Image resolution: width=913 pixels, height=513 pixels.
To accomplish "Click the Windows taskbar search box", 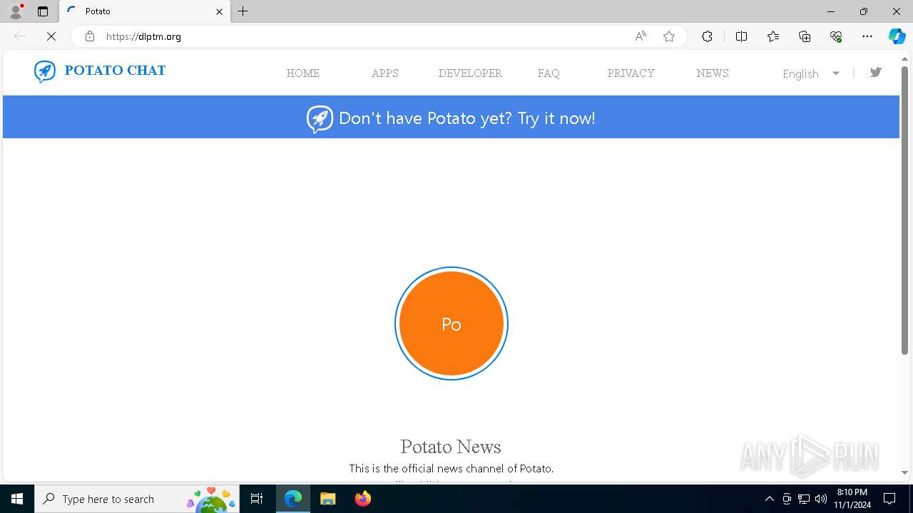I will pyautogui.click(x=137, y=499).
